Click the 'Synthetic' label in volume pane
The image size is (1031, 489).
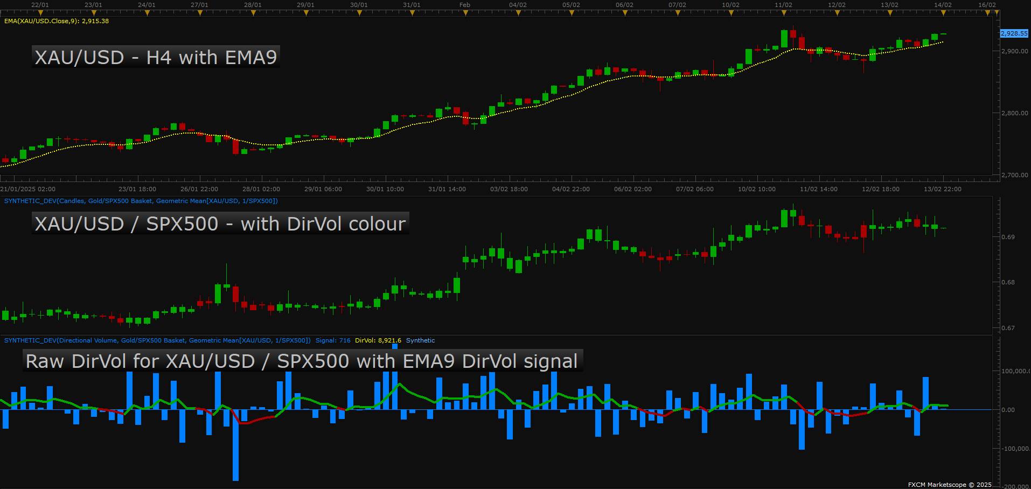tap(420, 340)
